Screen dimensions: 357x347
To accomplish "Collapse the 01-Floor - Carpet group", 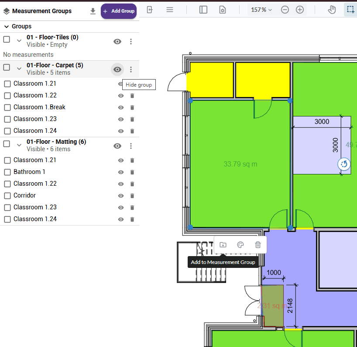I will click(19, 69).
